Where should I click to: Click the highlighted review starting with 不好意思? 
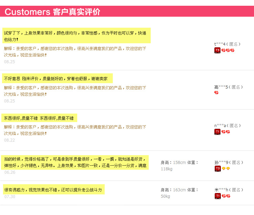click(56, 79)
